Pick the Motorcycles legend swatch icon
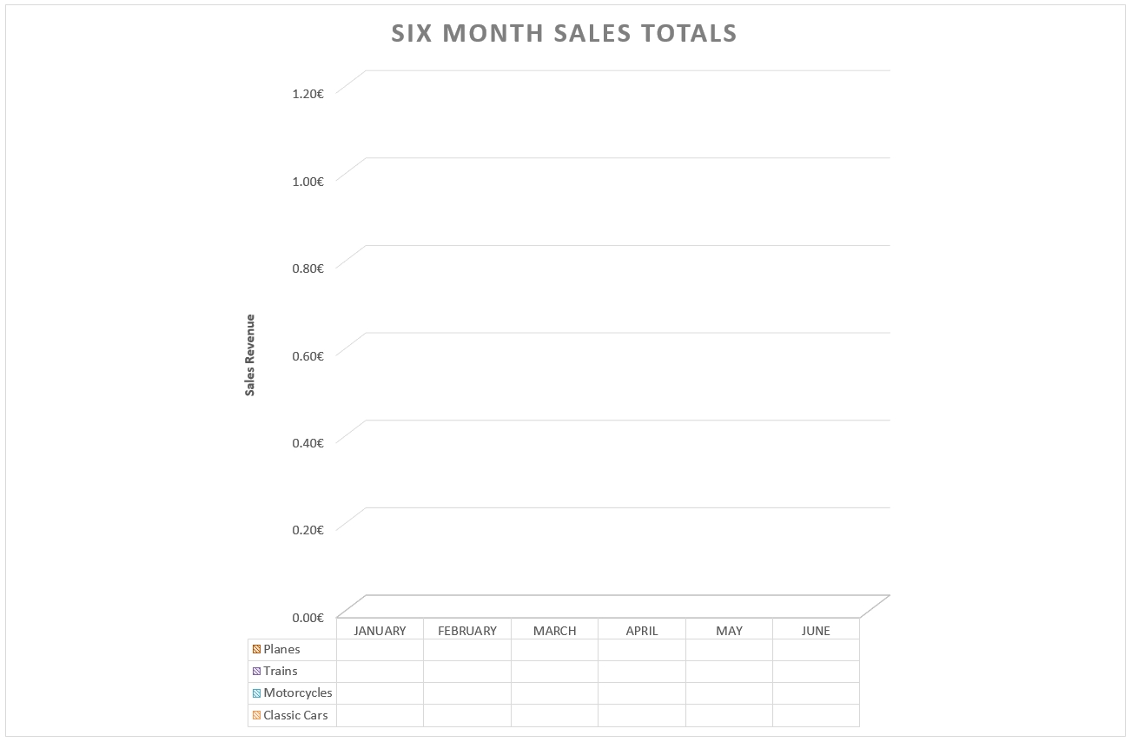1131x742 pixels. pyautogui.click(x=256, y=693)
